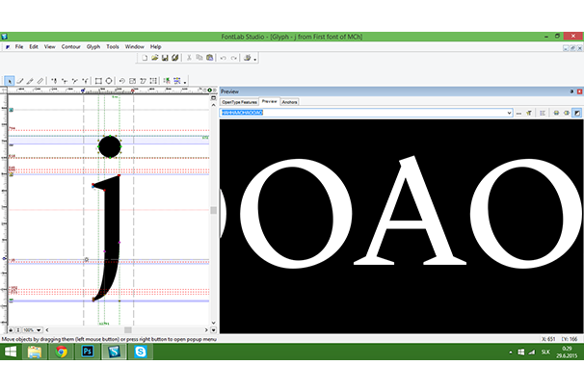Click the Save toolbar icon

[x=165, y=58]
